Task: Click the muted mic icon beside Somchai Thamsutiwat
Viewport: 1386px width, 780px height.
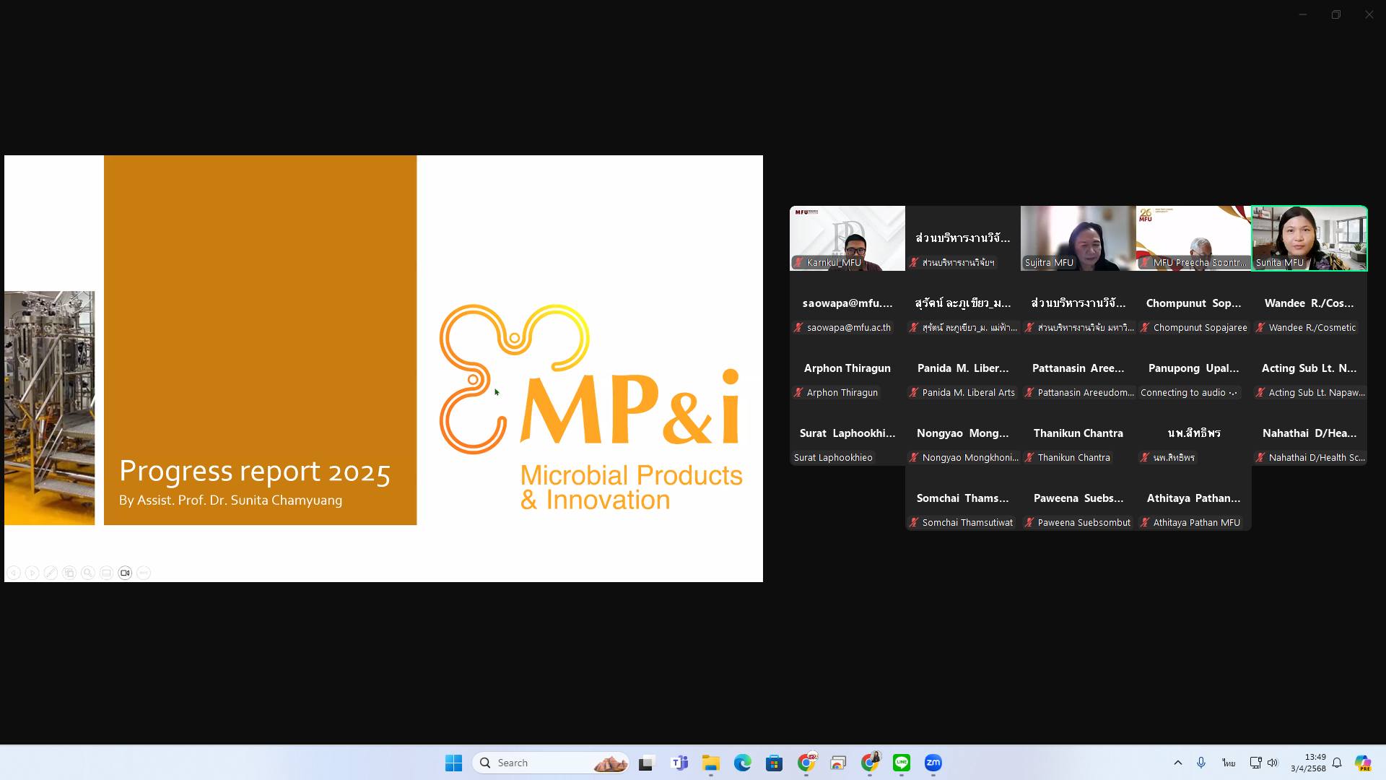Action: click(x=914, y=523)
